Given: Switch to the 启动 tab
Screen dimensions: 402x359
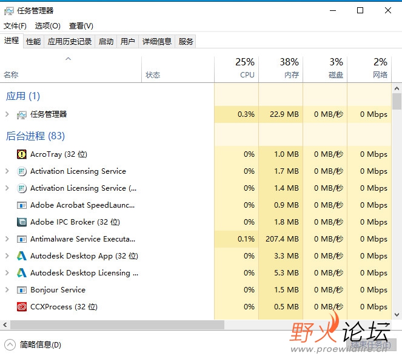Looking at the screenshot, I should point(106,42).
